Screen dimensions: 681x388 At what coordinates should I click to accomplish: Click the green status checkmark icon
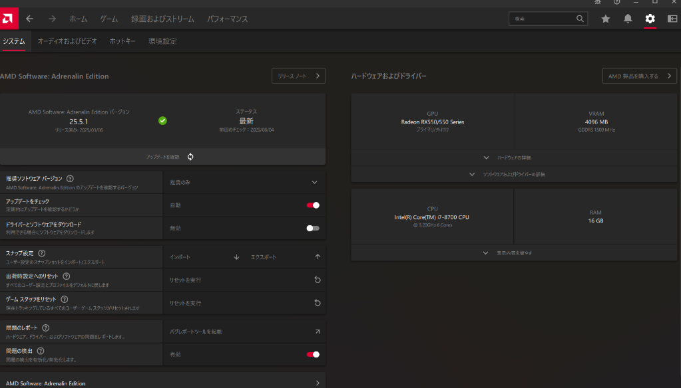pyautogui.click(x=162, y=120)
